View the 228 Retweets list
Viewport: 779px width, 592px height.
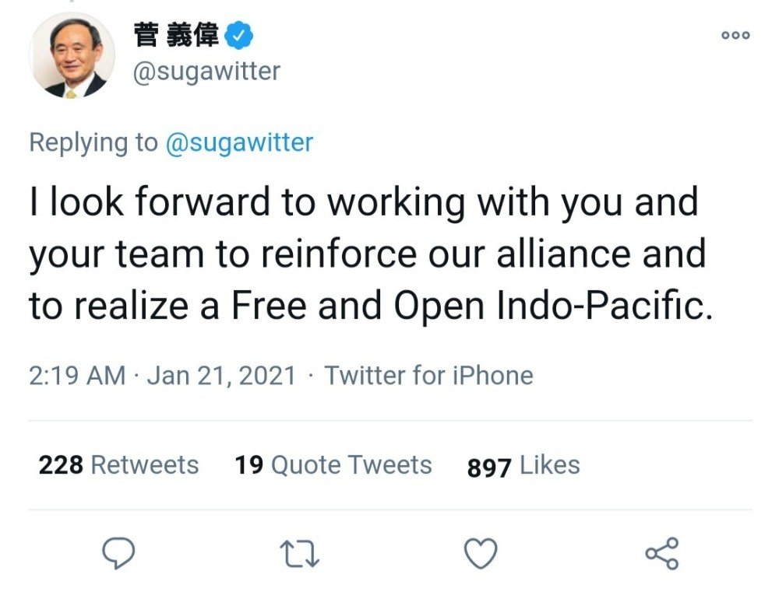(118, 465)
